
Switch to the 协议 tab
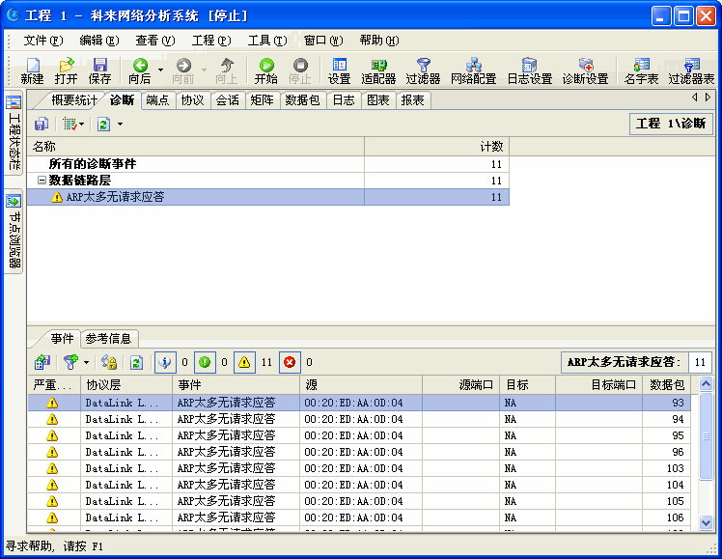(192, 99)
